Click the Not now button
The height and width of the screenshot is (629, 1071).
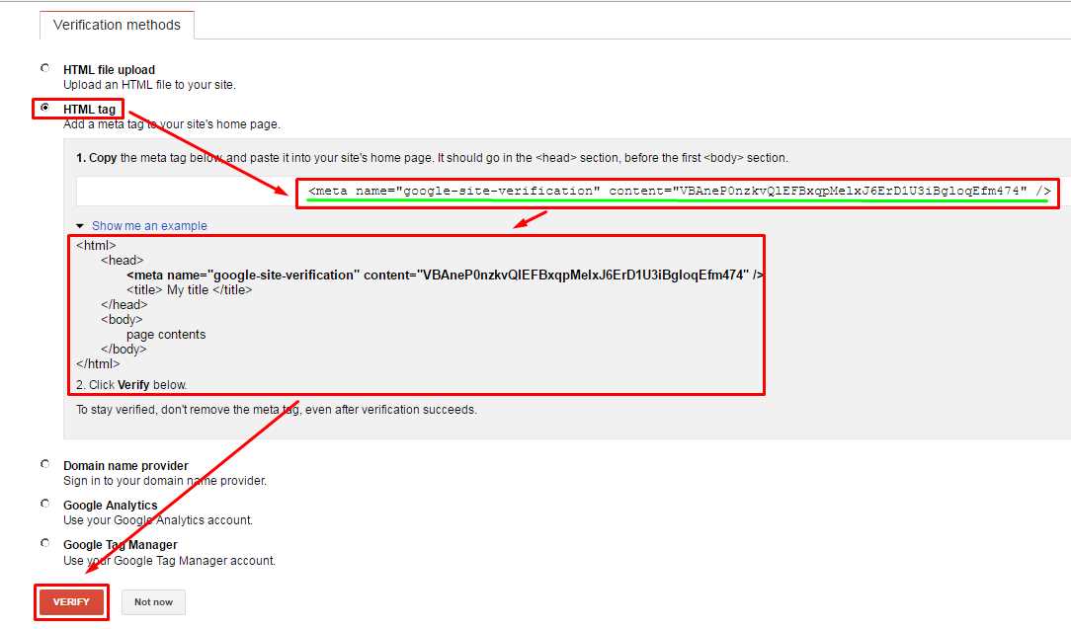[153, 601]
